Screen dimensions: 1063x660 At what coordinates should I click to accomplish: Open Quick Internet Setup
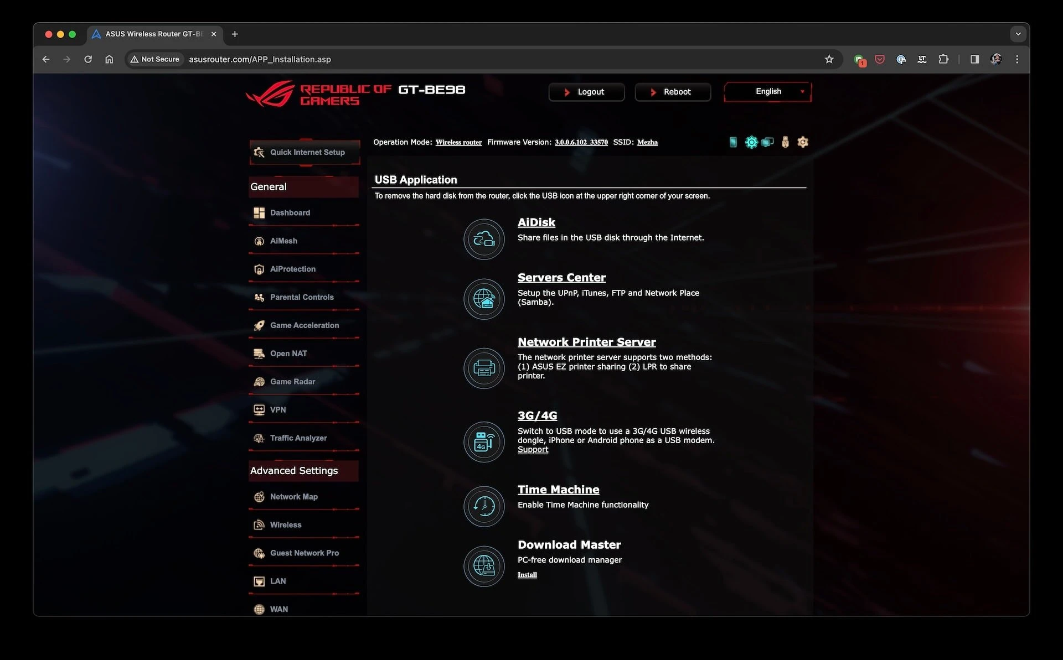coord(305,152)
